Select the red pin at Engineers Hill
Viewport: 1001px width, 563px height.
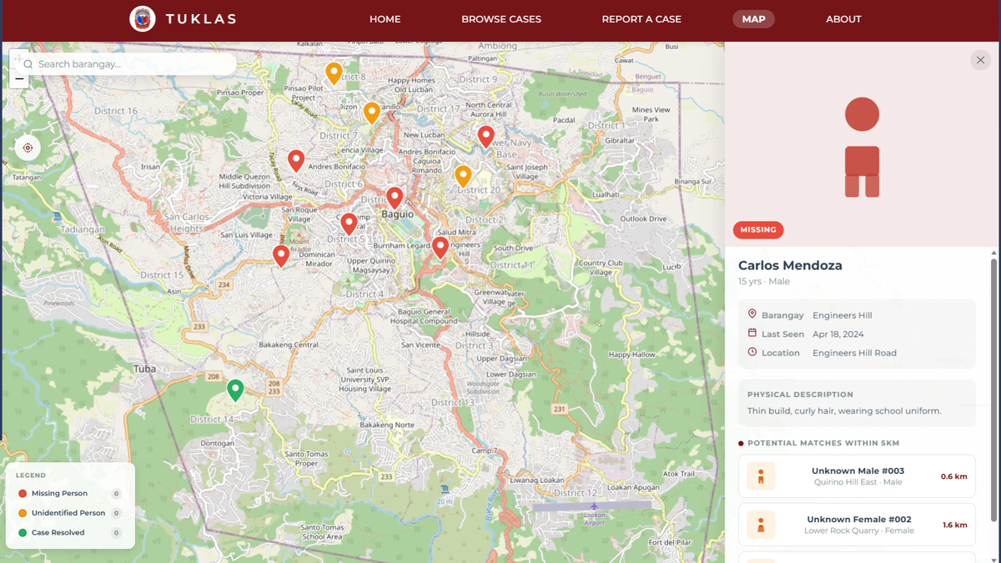(x=440, y=248)
